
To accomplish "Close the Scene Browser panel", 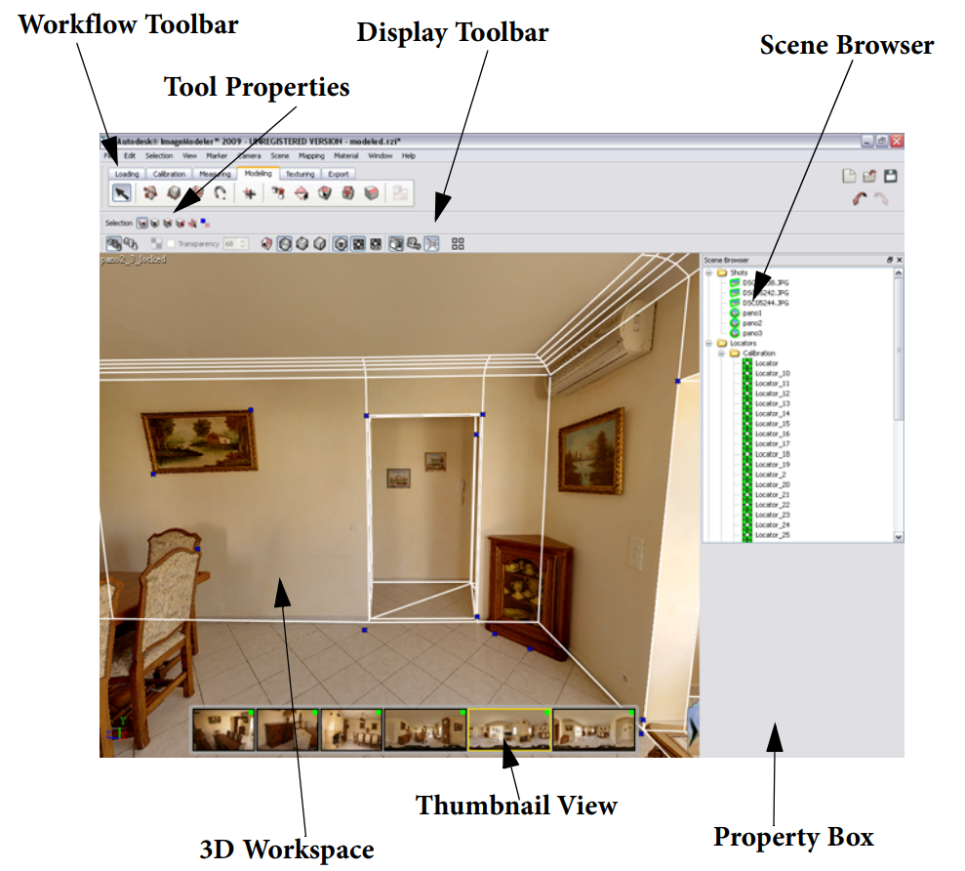I will 899,260.
